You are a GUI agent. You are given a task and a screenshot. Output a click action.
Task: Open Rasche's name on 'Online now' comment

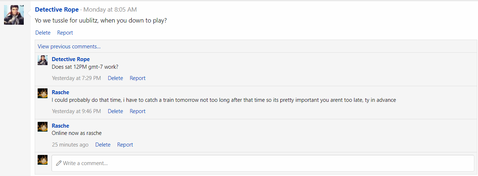[x=60, y=126]
